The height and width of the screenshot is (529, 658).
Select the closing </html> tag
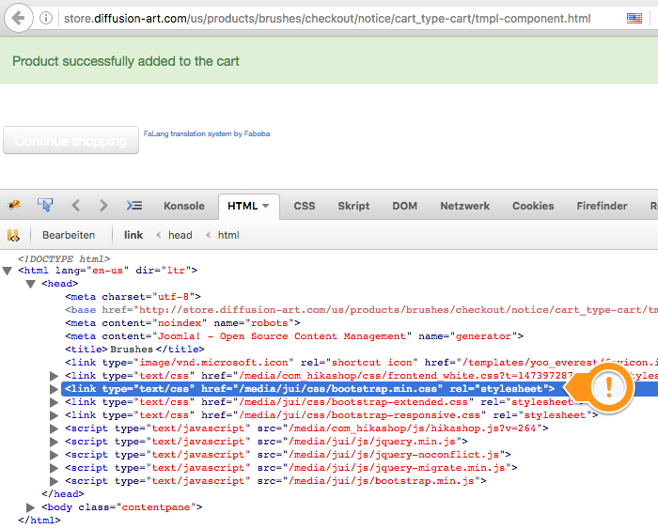tap(39, 521)
